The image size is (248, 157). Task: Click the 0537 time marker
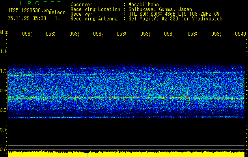[169, 34]
